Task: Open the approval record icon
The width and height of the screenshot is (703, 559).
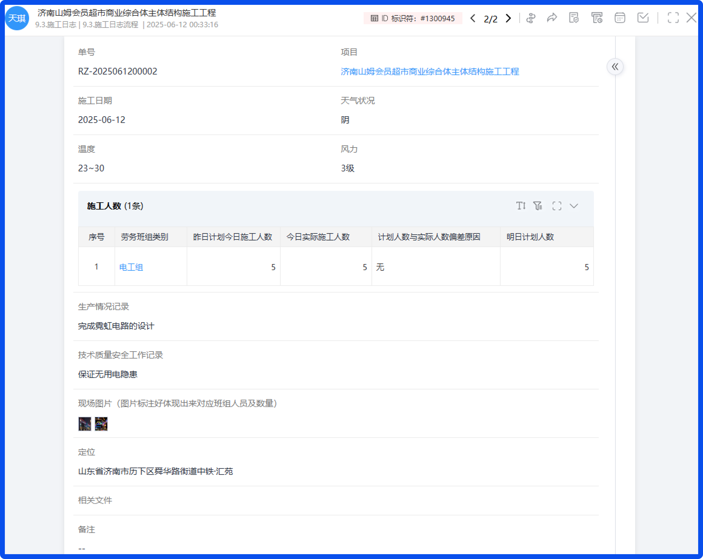Action: pyautogui.click(x=574, y=18)
